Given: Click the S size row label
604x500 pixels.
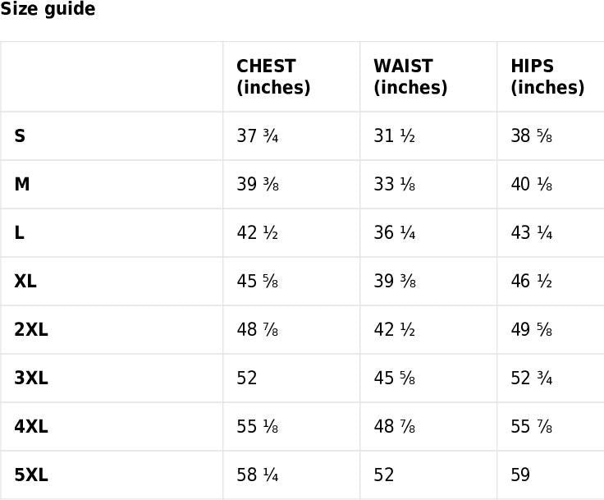Looking at the screenshot, I should click(20, 136).
